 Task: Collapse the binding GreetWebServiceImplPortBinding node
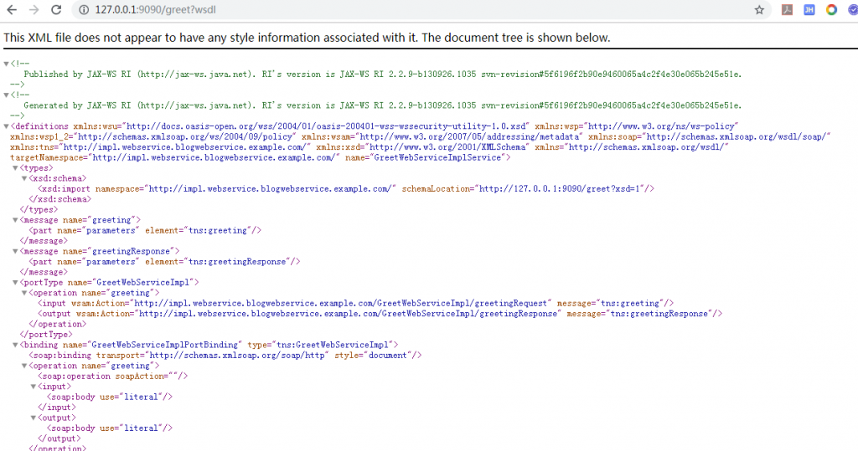[16, 345]
